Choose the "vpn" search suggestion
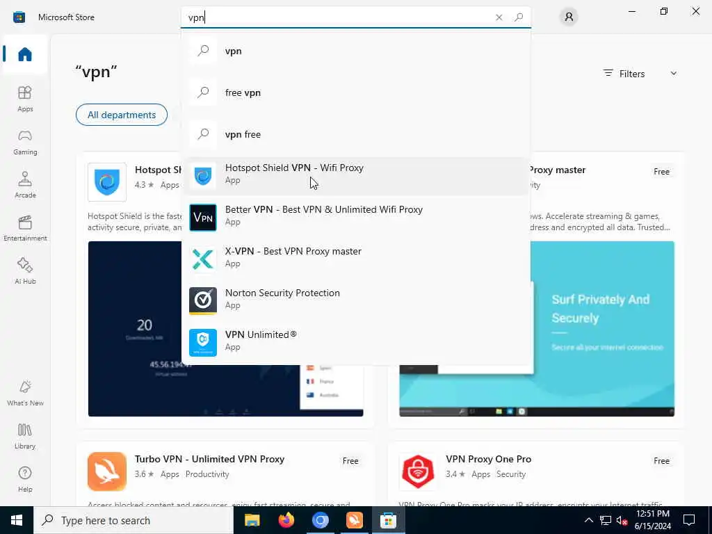Viewport: 712px width, 534px height. tap(356, 50)
